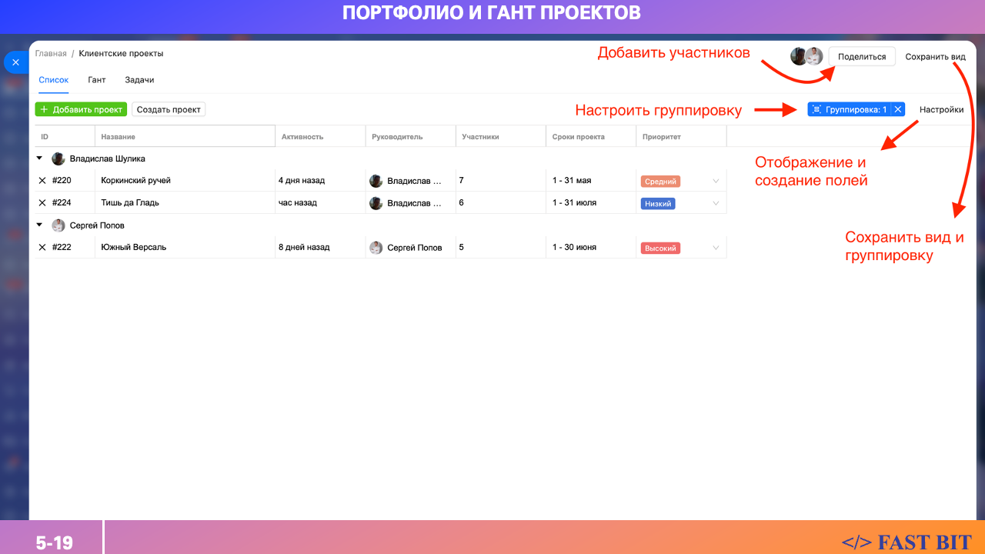Open the project named Тишь да Гладь
This screenshot has height=554, width=985.
point(130,203)
